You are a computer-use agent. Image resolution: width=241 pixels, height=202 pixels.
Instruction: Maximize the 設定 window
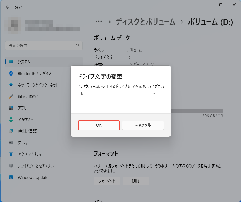point(221,5)
